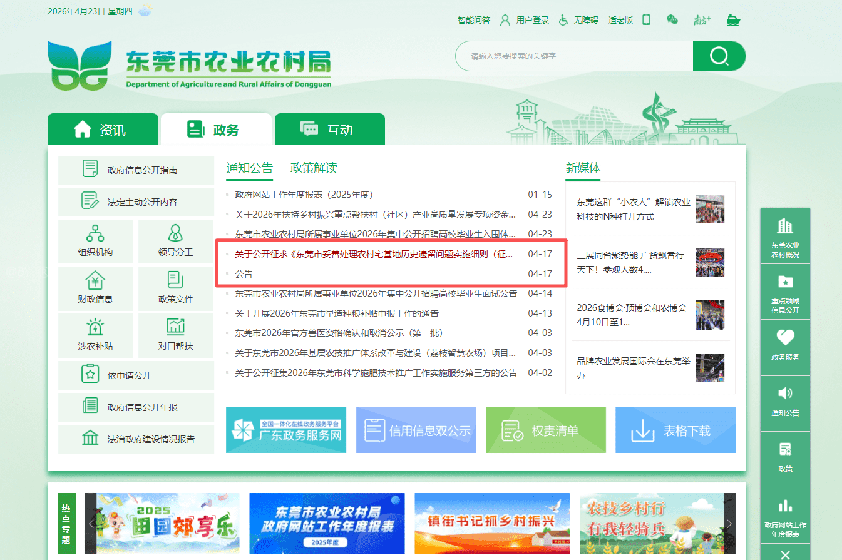Open 财政信息 finance icon tile

click(95, 280)
